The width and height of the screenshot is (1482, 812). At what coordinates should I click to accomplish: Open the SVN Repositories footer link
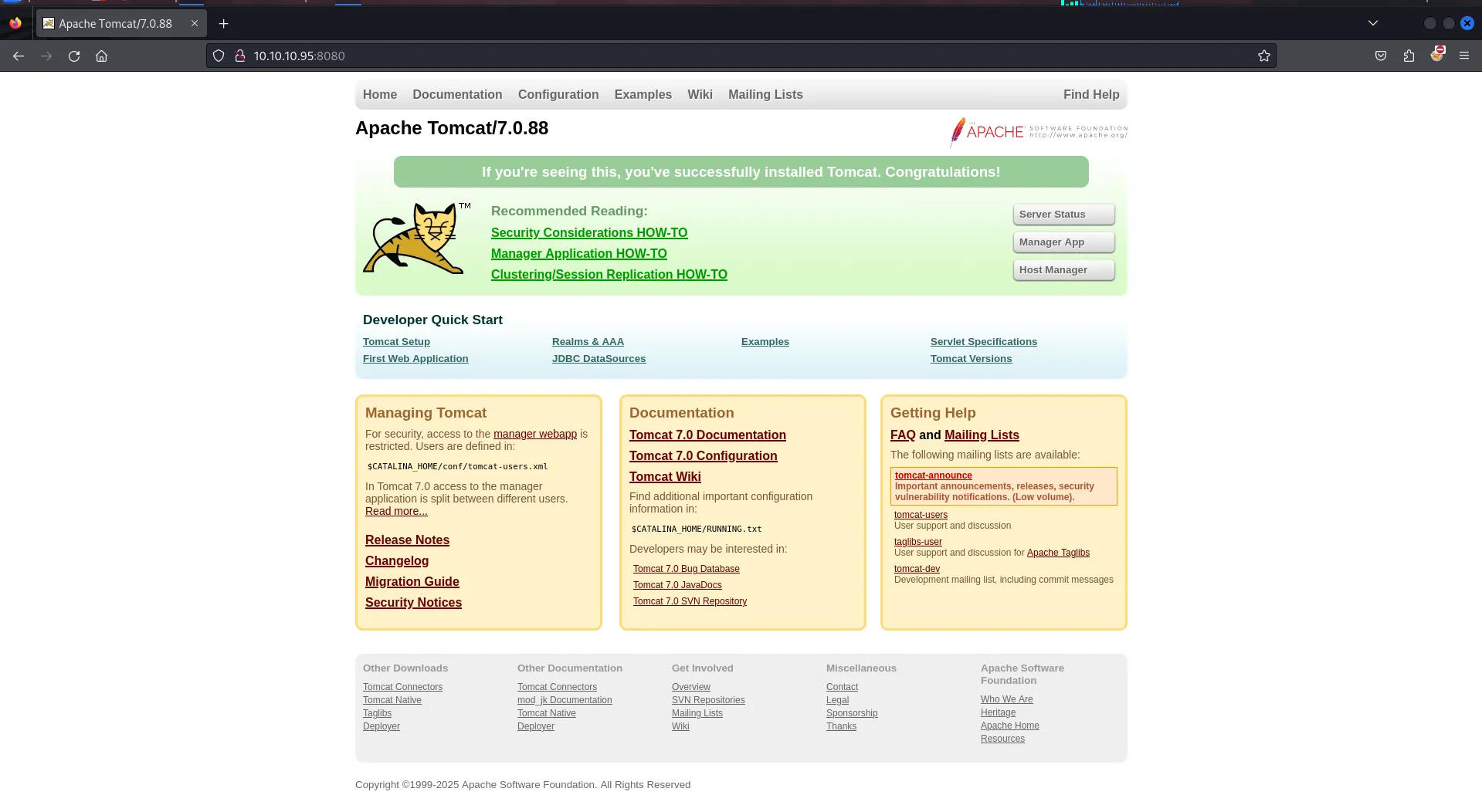point(708,700)
